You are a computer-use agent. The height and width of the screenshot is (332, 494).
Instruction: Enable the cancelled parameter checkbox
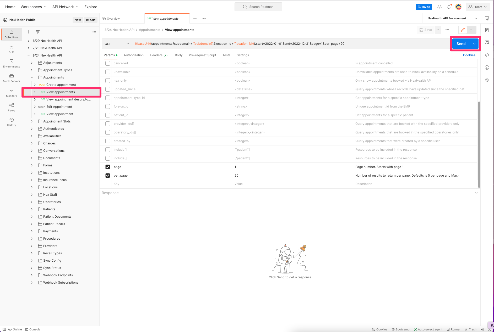[108, 63]
